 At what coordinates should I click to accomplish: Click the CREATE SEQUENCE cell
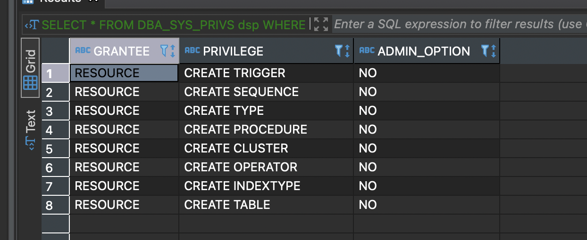click(x=266, y=92)
